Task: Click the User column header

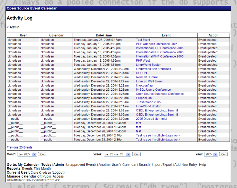Action: pos(23,35)
